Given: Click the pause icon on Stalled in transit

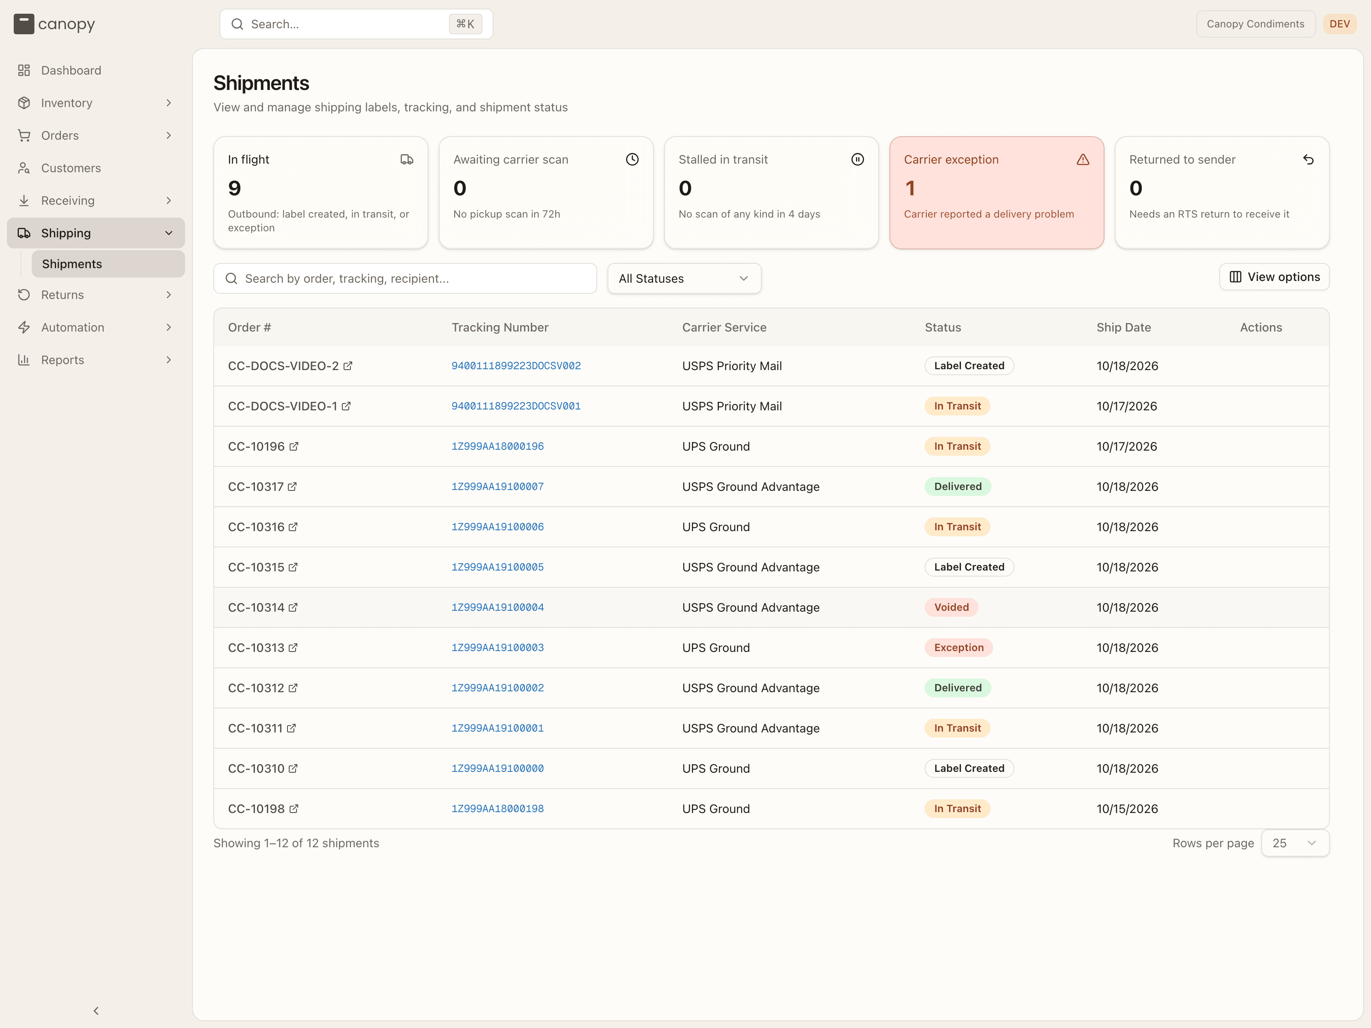Looking at the screenshot, I should [x=857, y=159].
